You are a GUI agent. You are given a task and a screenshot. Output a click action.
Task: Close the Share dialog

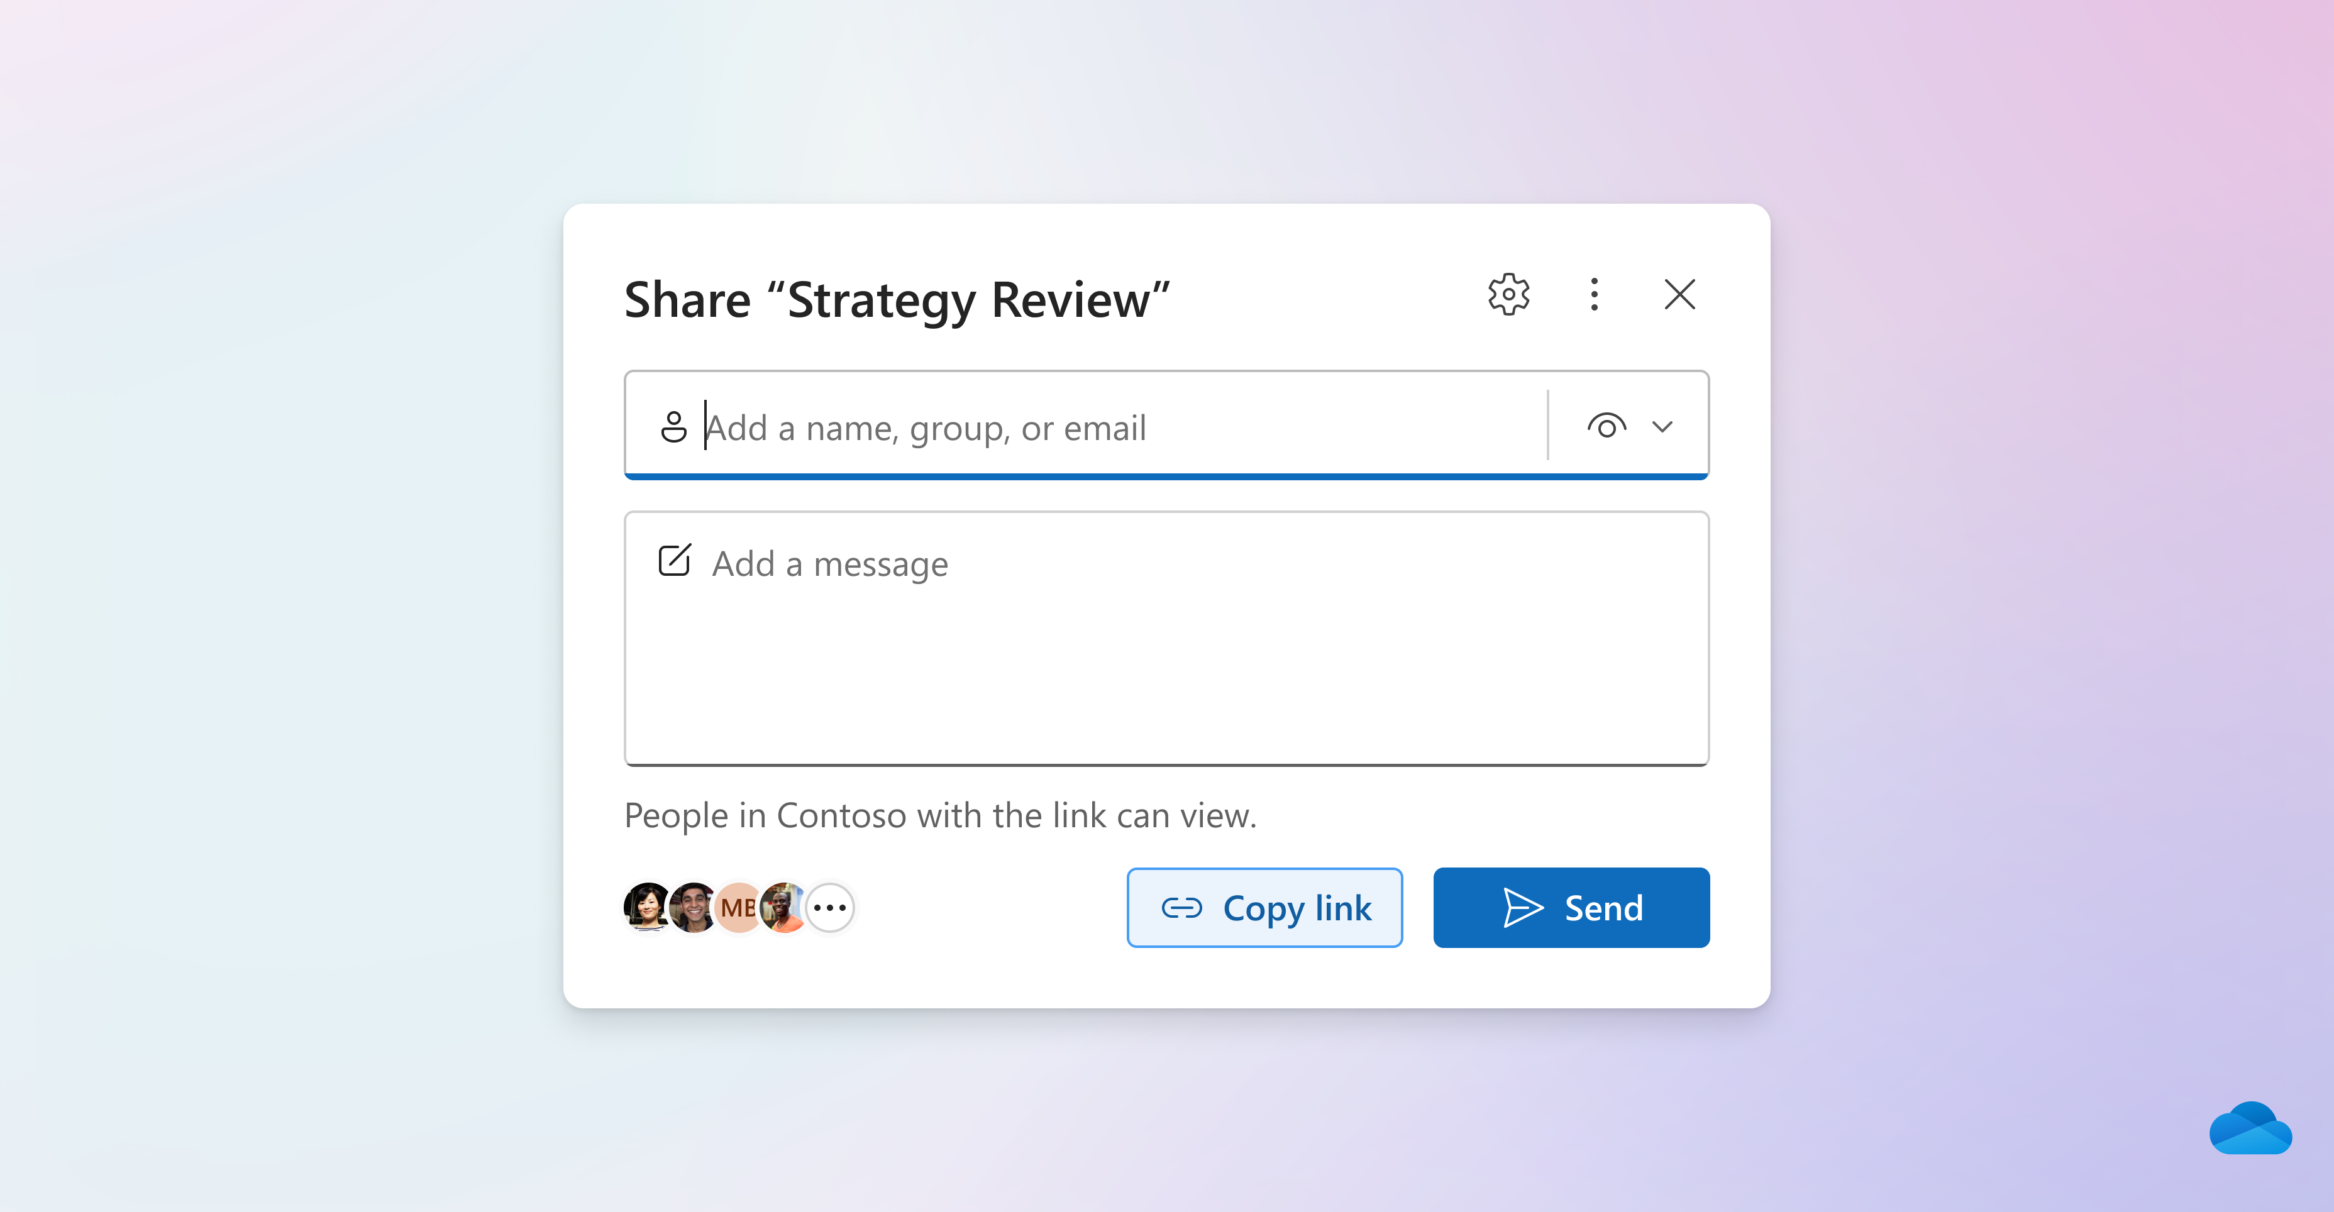pyautogui.click(x=1679, y=294)
